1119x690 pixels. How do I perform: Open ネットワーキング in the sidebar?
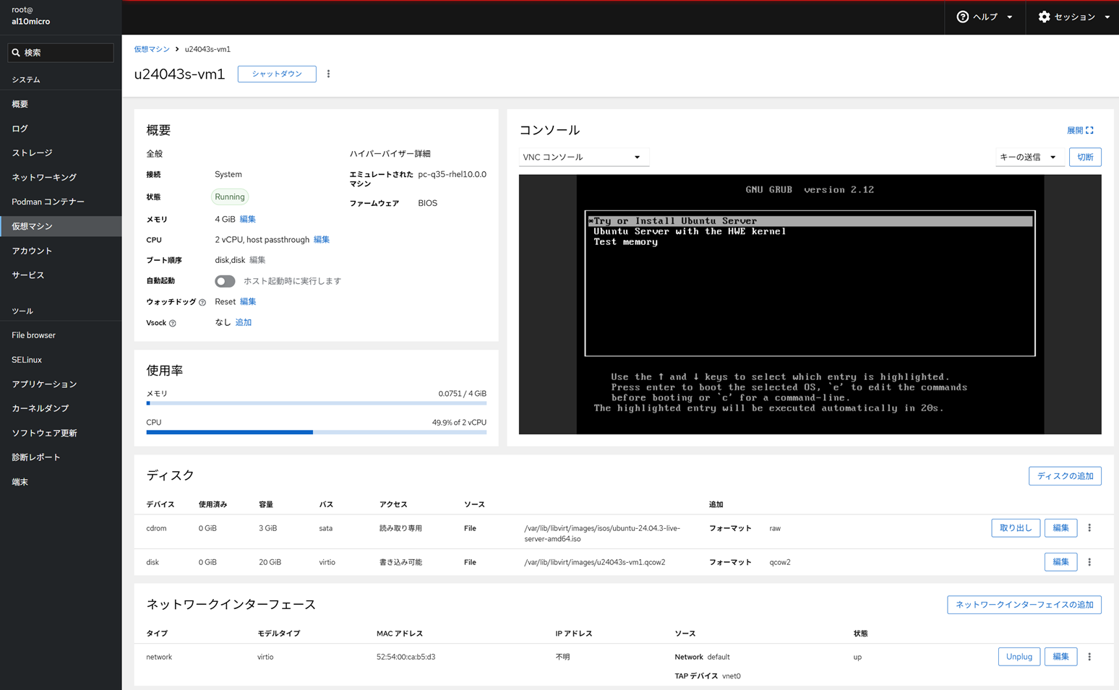coord(61,177)
